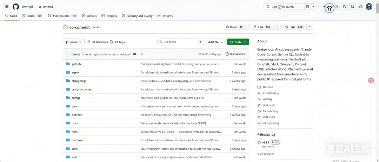Open the main branch selector dropdown
This screenshot has width=379, height=162.
tap(73, 42)
